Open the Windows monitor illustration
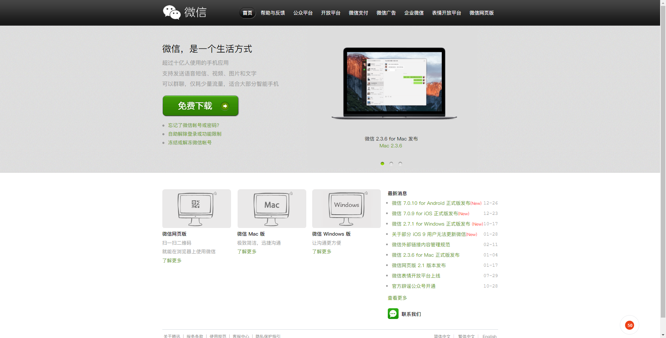Viewport: 666px width, 338px height. tap(346, 208)
